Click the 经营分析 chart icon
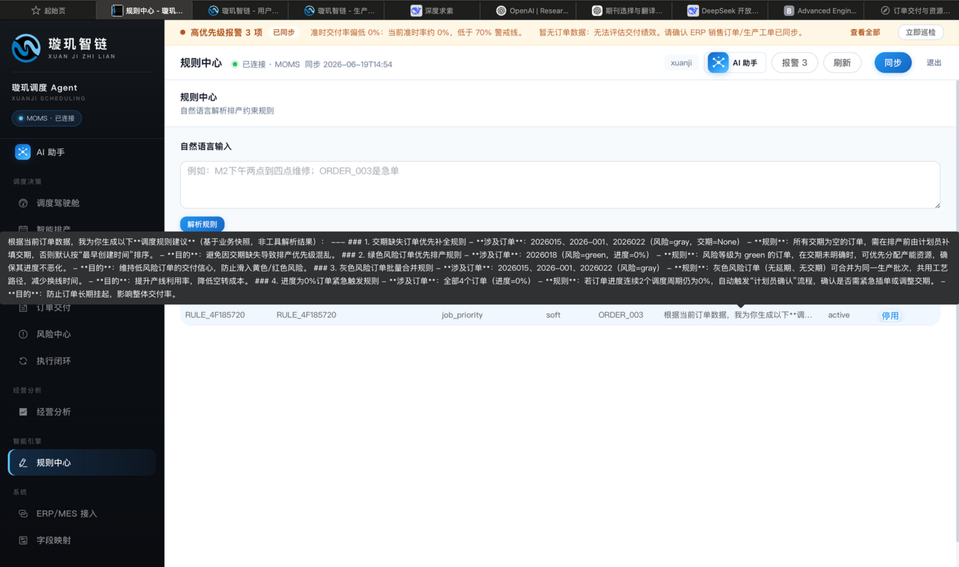Screen dimensions: 959x567 point(23,412)
